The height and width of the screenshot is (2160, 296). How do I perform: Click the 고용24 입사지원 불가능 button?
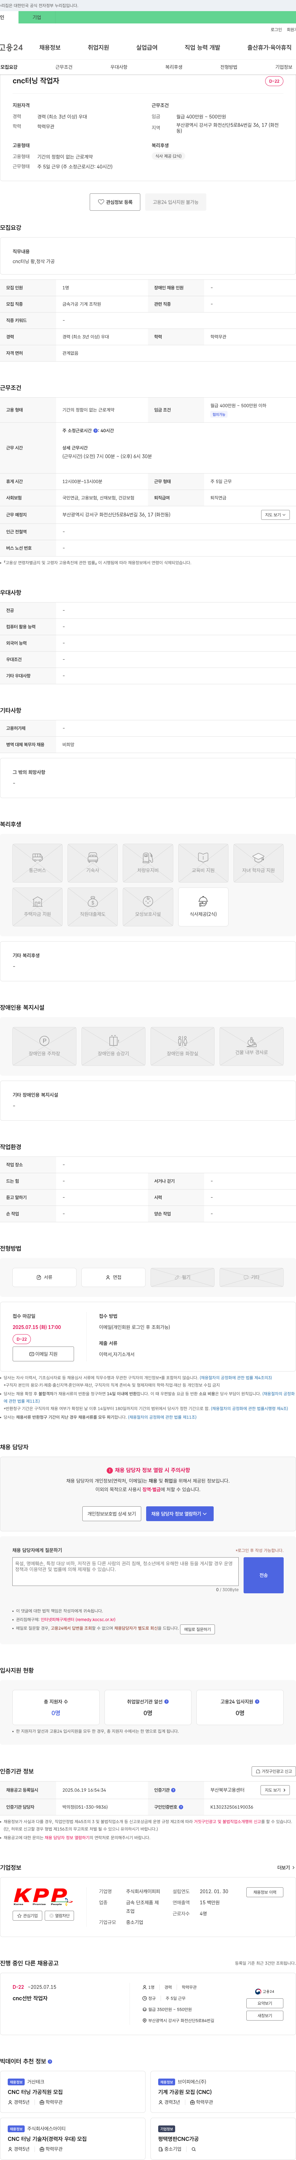click(x=175, y=202)
